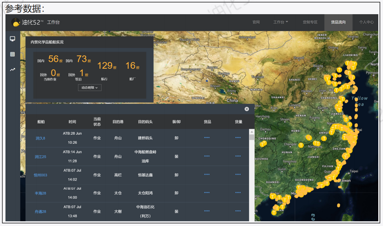Screen dimensions: 383x226
Task: Open the 工作台 dropdown menu in navbar
Action: 281,22
